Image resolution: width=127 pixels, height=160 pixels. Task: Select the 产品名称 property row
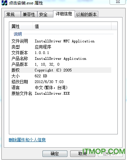[61, 58]
